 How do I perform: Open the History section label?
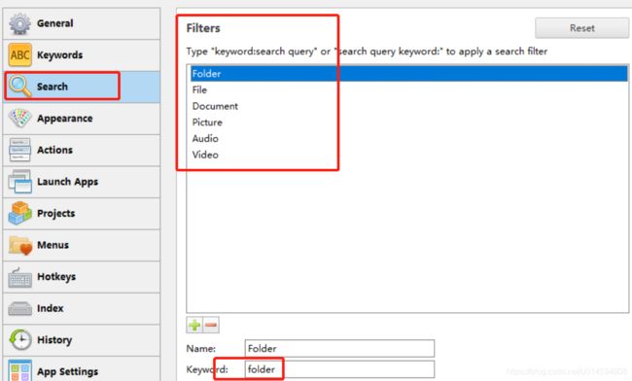click(x=54, y=340)
